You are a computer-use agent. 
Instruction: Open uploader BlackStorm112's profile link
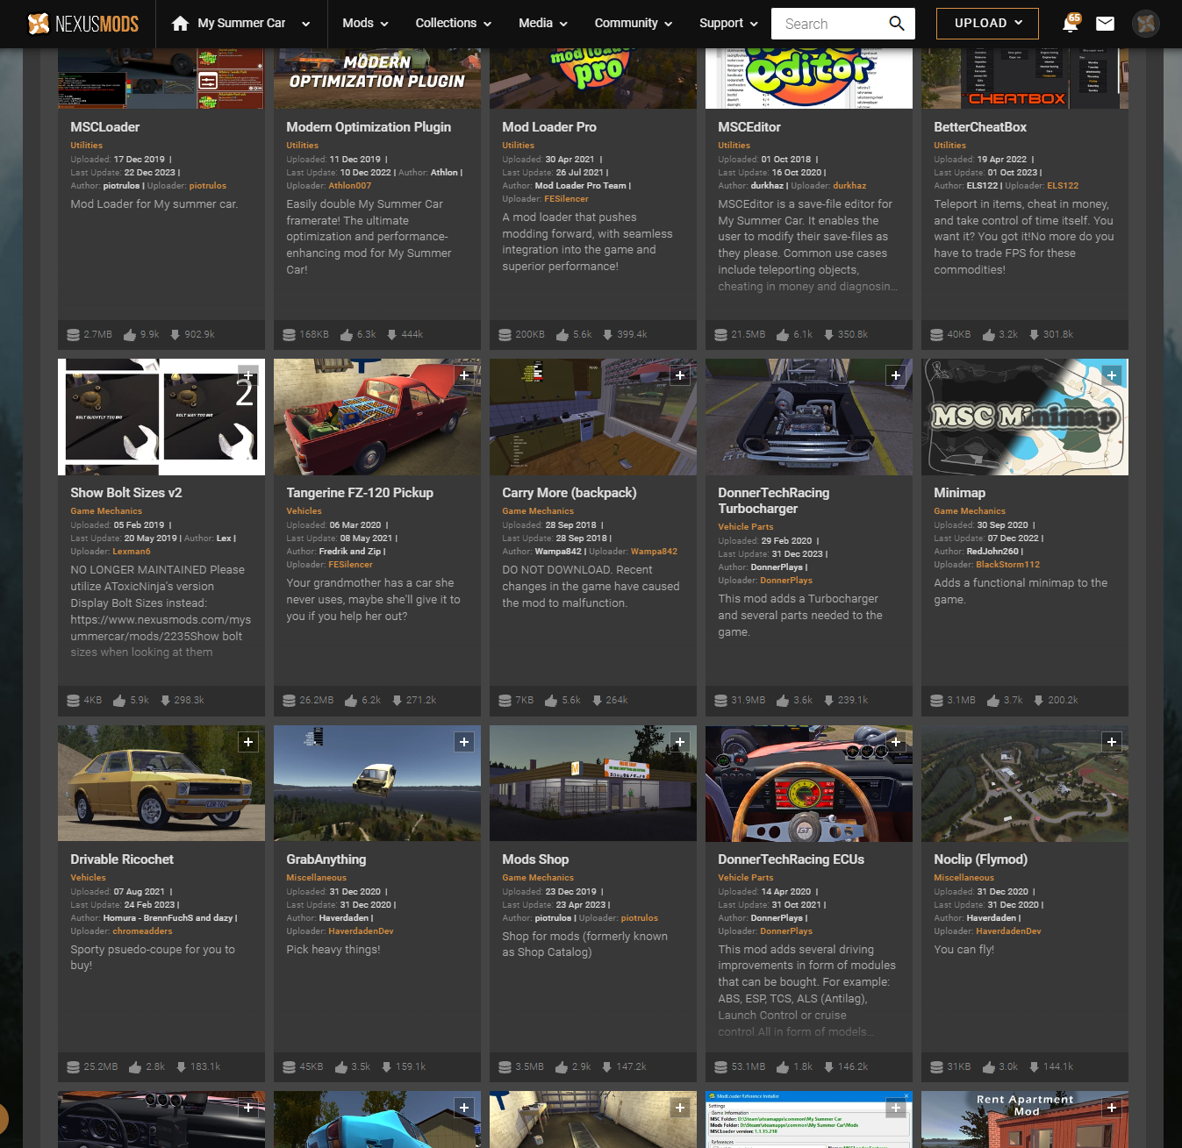point(1007,565)
